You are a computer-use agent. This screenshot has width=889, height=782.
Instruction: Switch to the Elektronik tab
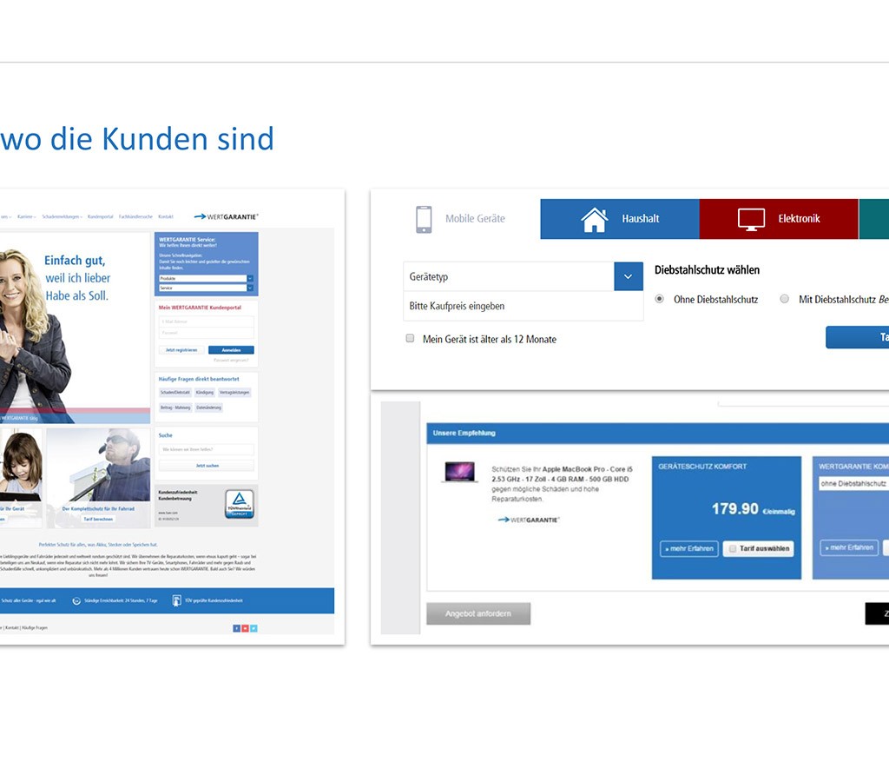coord(779,219)
